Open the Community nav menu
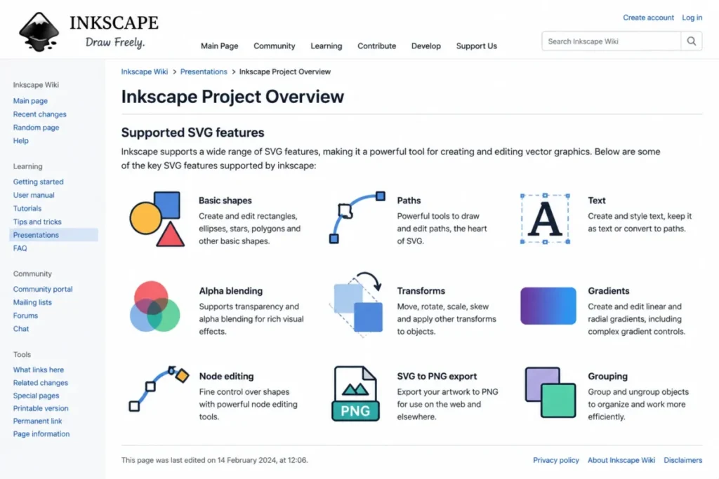Screen dimensions: 719x479 pos(275,46)
